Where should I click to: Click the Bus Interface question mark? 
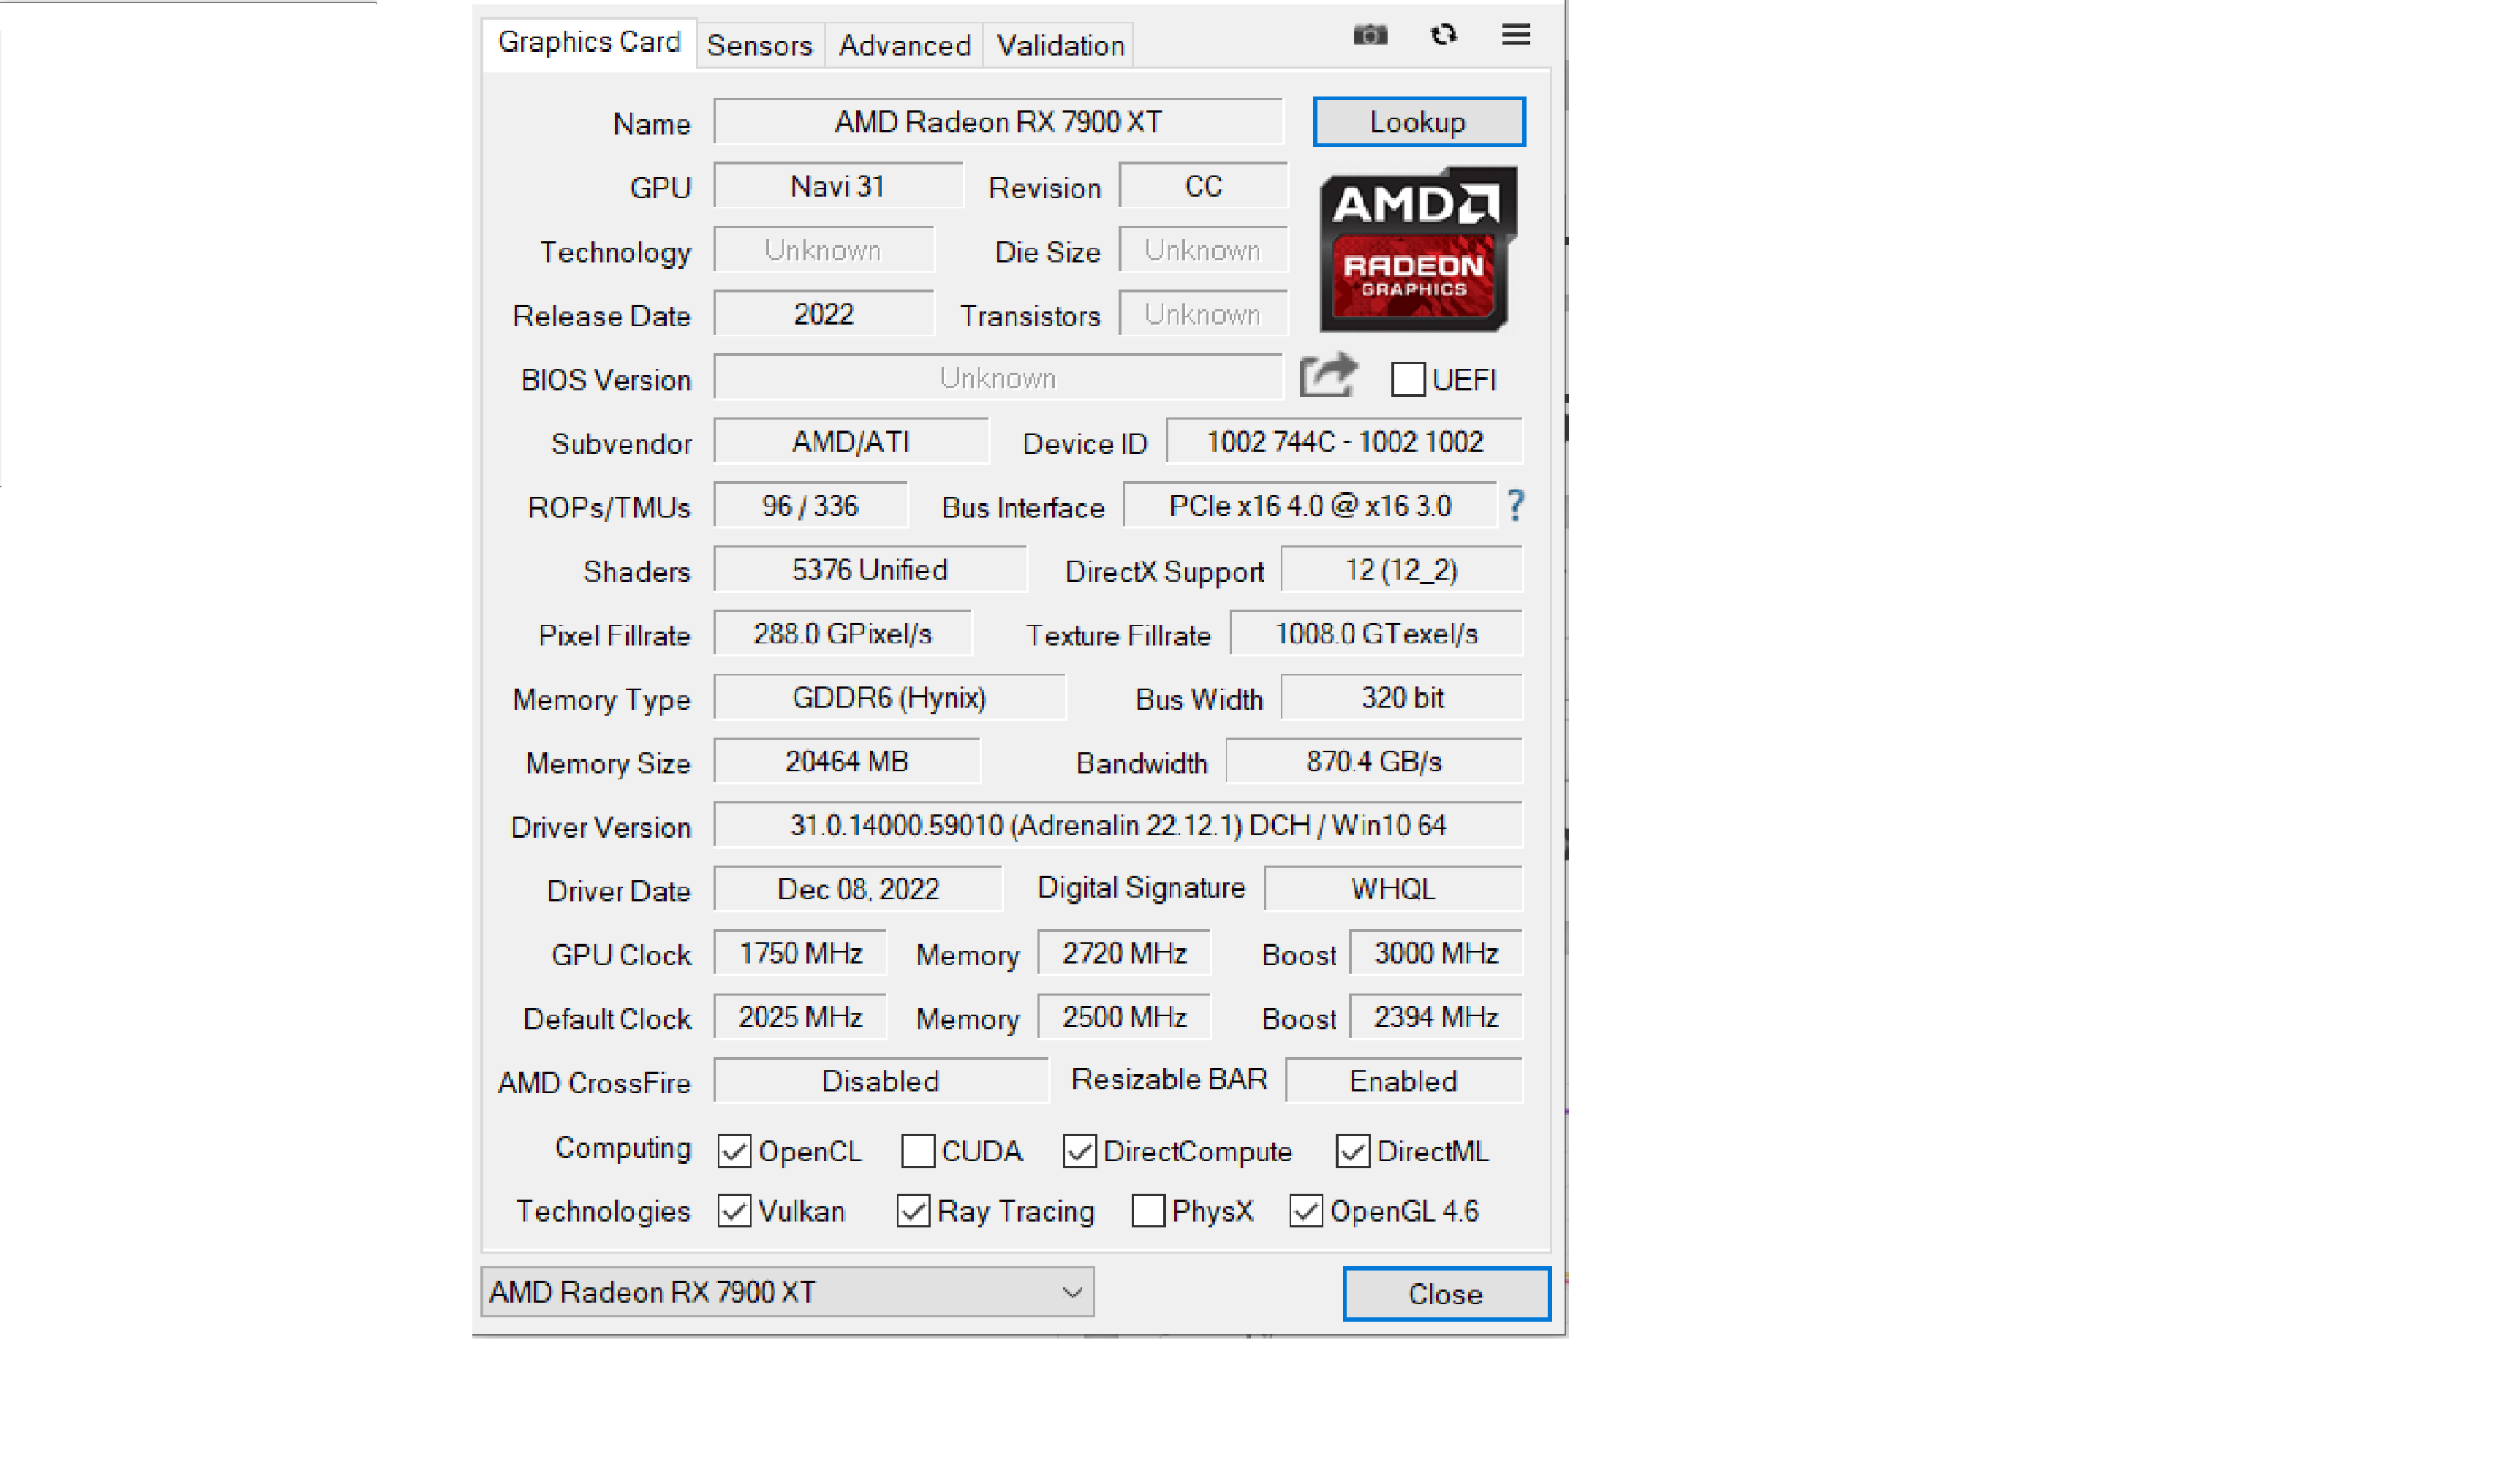pyautogui.click(x=1516, y=506)
